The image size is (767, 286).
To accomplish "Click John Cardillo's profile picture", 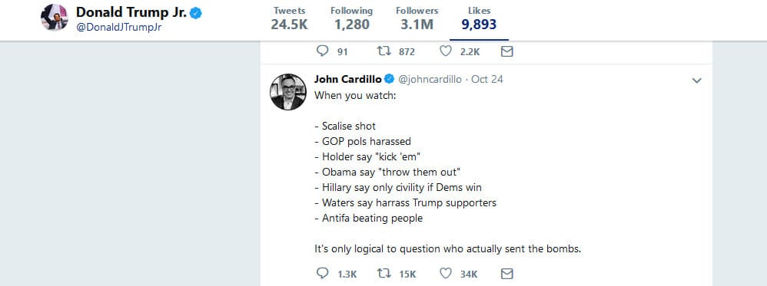I will coord(288,92).
